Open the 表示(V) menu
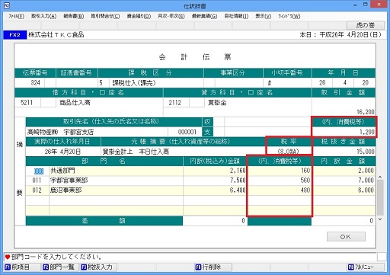390x275 pixels. 263,16
